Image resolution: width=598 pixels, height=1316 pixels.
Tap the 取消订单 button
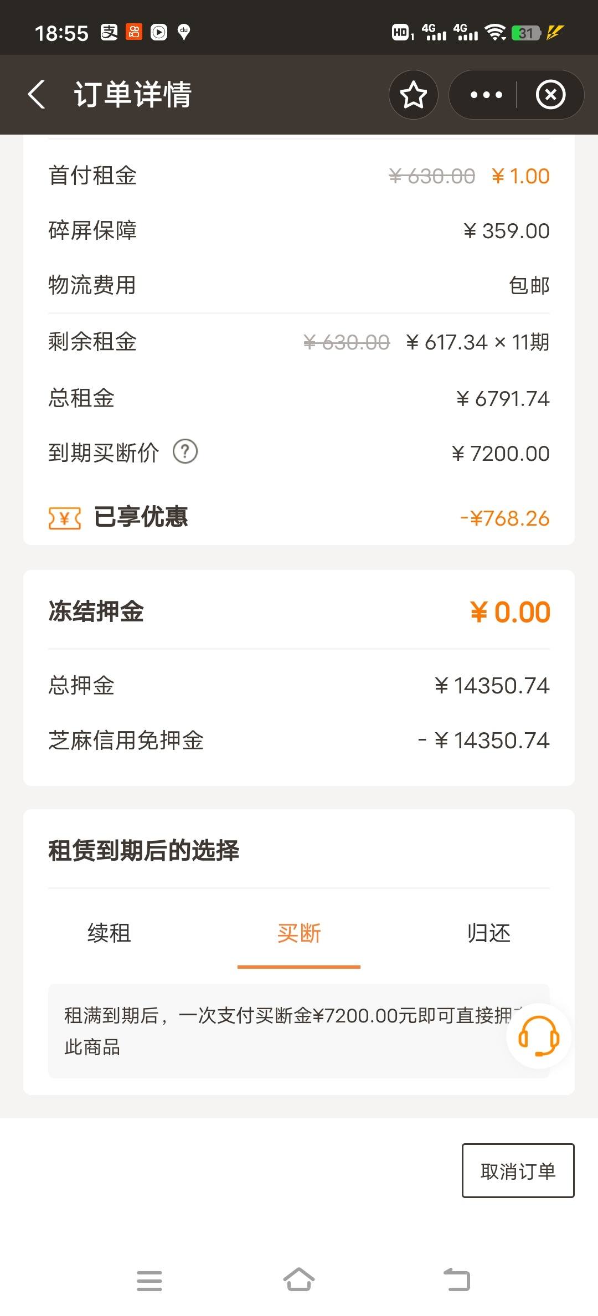pyautogui.click(x=518, y=1170)
